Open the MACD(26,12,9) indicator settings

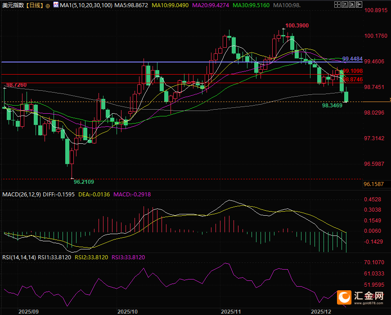21,195
